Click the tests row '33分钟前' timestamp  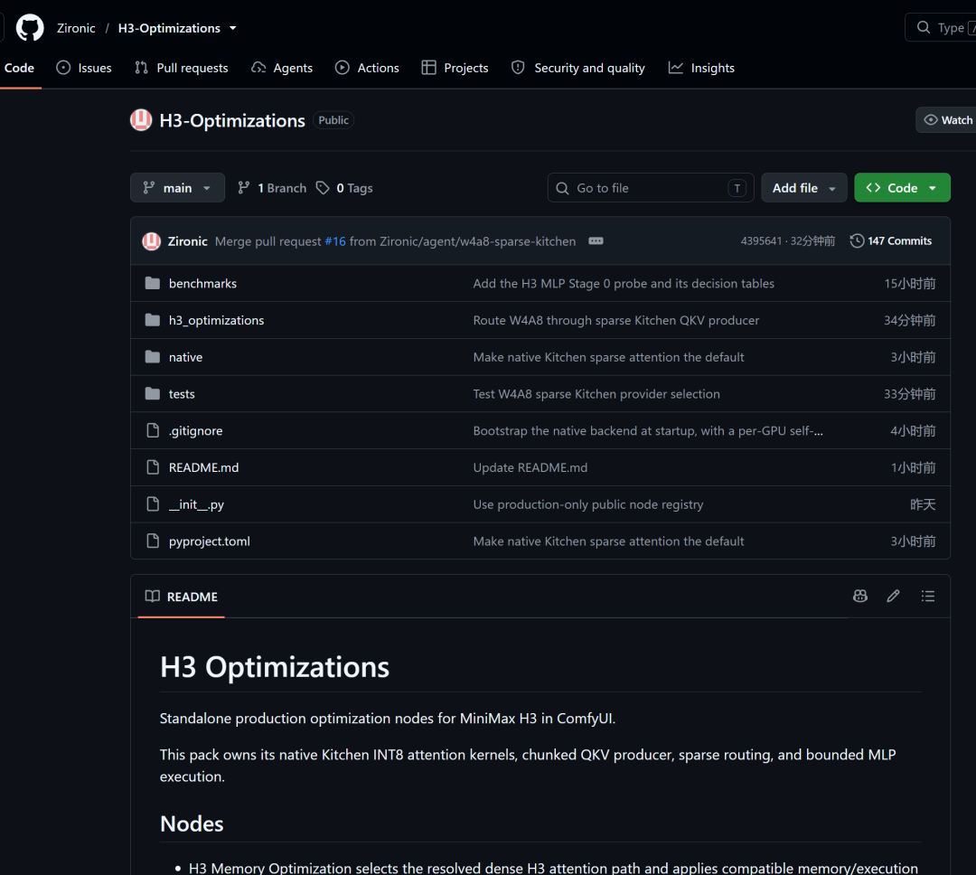[x=909, y=393]
